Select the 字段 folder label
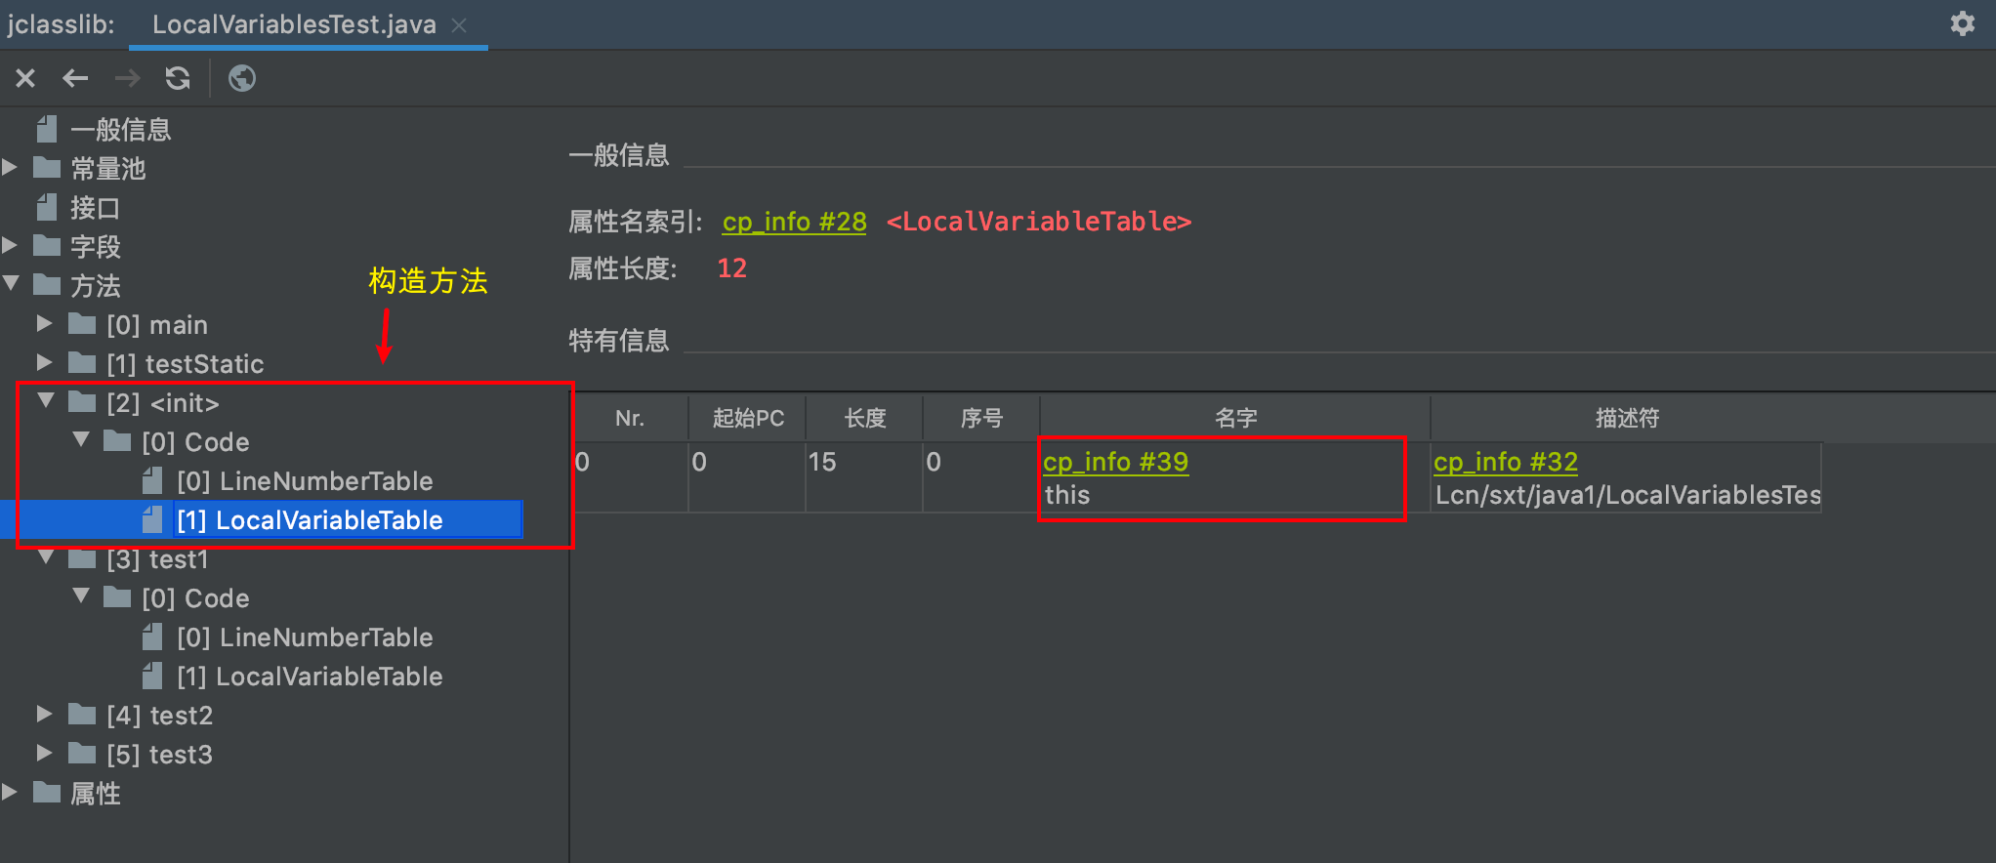 coord(96,246)
